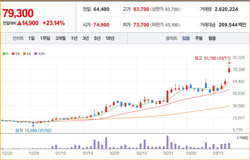Image resolution: width=250 pixels, height=160 pixels.
Task: Click the current price 79,300
Action: (x=18, y=13)
